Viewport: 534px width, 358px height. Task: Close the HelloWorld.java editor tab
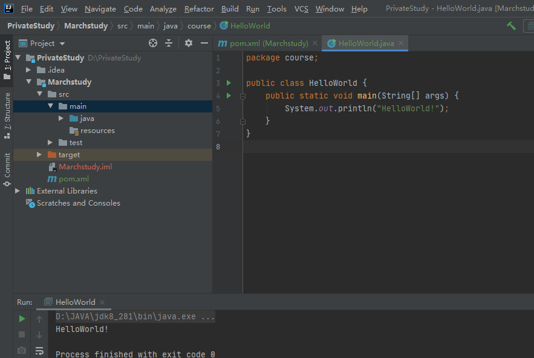400,44
